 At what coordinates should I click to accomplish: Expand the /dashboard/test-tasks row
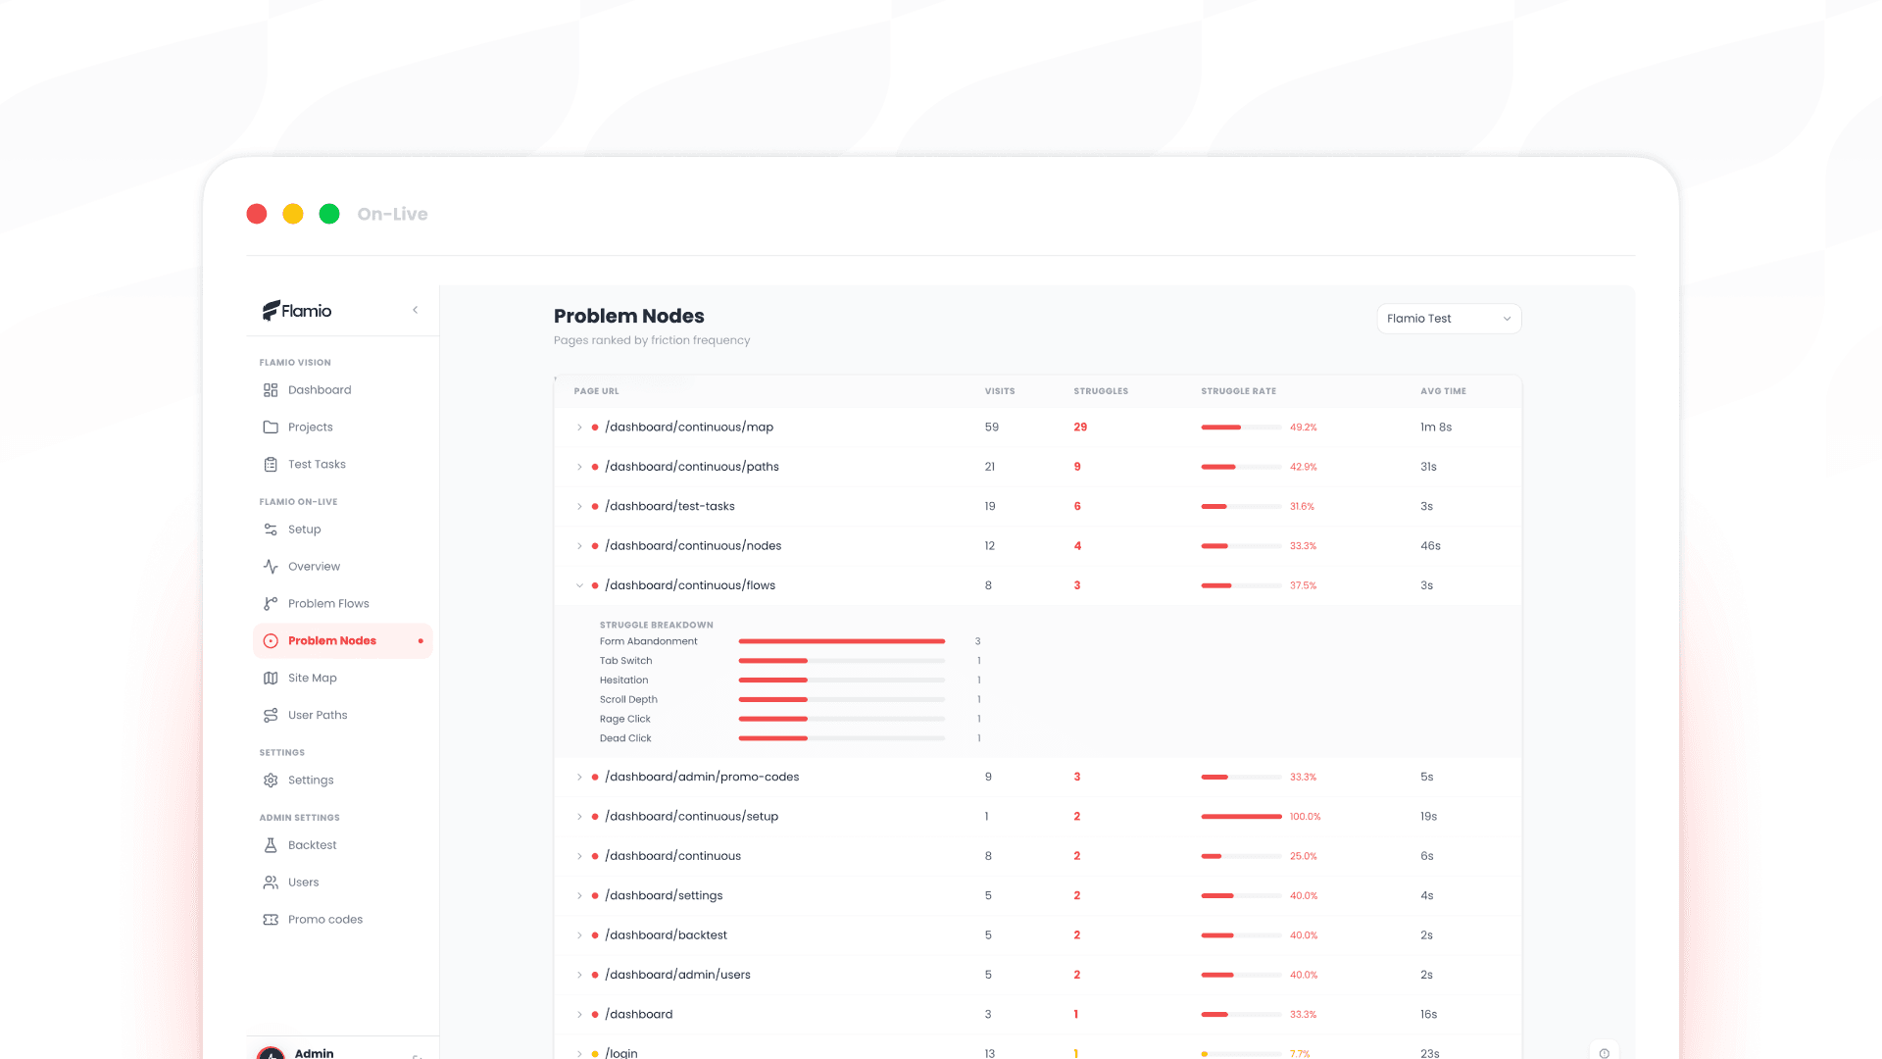click(x=579, y=507)
